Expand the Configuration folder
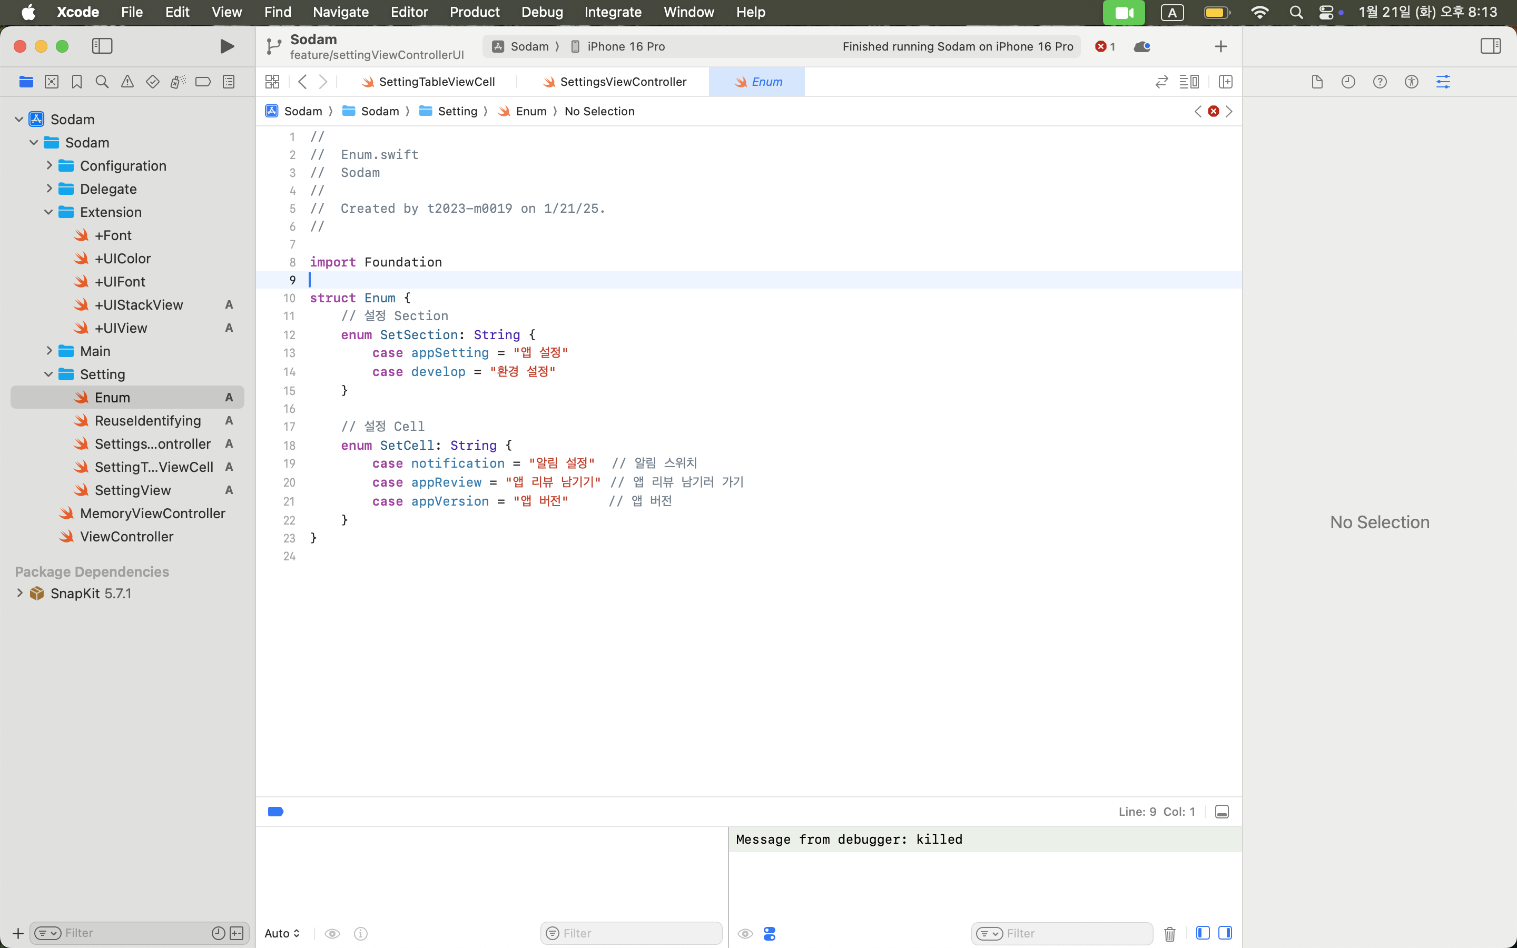 coord(49,165)
